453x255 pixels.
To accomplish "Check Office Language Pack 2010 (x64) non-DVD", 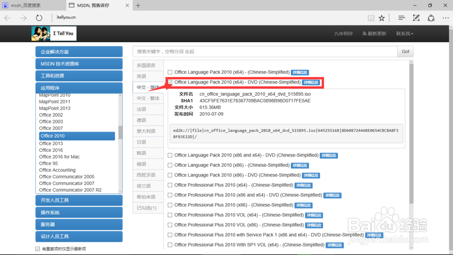I will coord(170,72).
